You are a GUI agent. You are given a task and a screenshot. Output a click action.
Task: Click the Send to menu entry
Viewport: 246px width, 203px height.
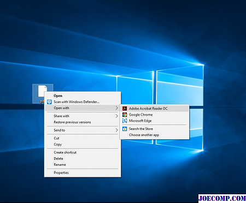(x=83, y=130)
